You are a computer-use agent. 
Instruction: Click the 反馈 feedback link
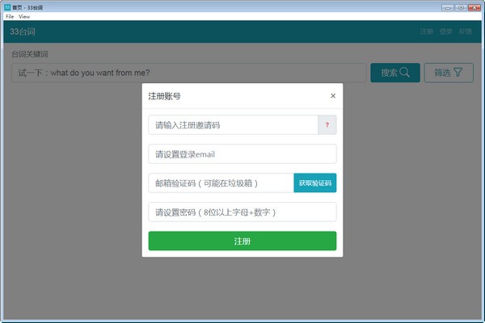point(466,31)
